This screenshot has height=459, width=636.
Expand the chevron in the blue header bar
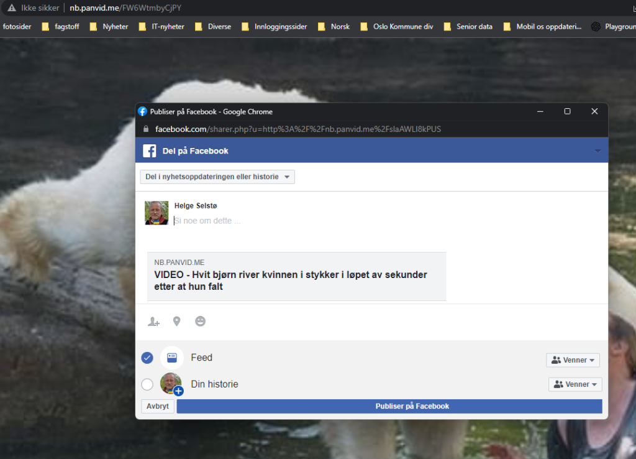pos(597,151)
